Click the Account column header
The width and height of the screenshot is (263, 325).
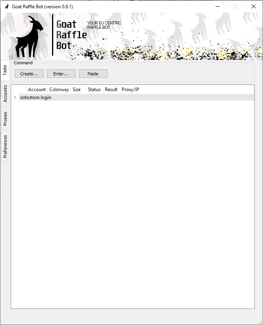tap(37, 90)
